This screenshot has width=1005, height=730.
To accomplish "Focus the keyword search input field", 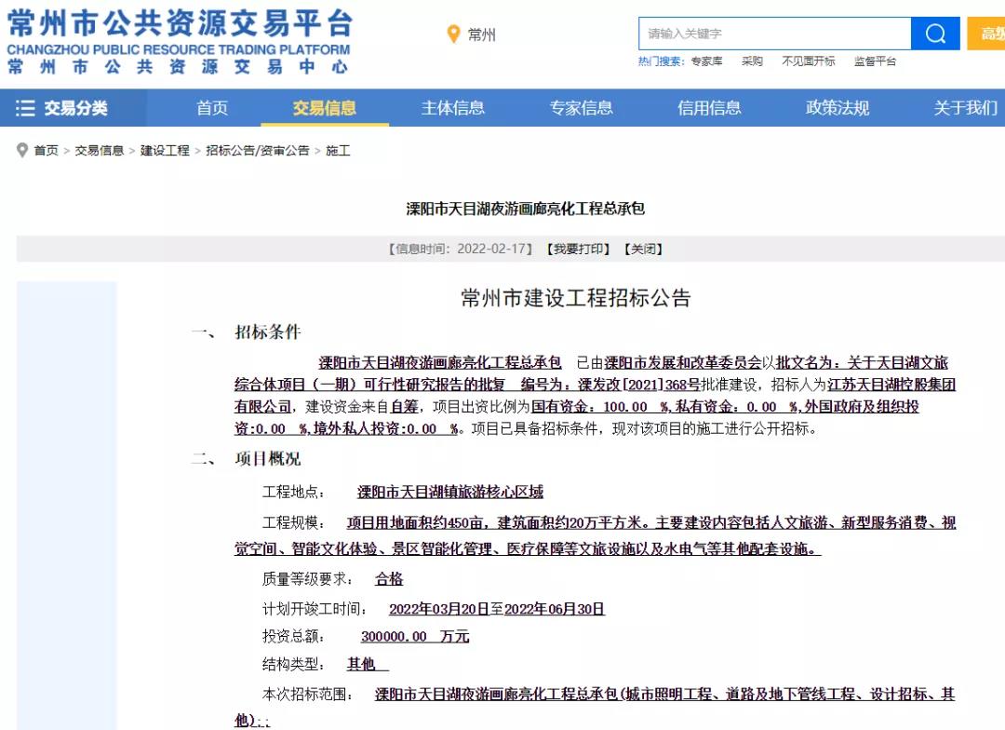I will tap(775, 34).
